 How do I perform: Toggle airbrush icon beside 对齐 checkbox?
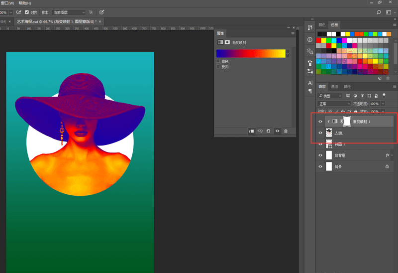tap(18, 12)
